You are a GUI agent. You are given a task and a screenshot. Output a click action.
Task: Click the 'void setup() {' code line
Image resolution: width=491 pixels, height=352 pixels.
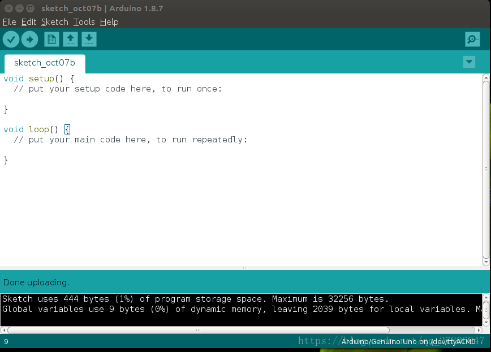point(39,79)
